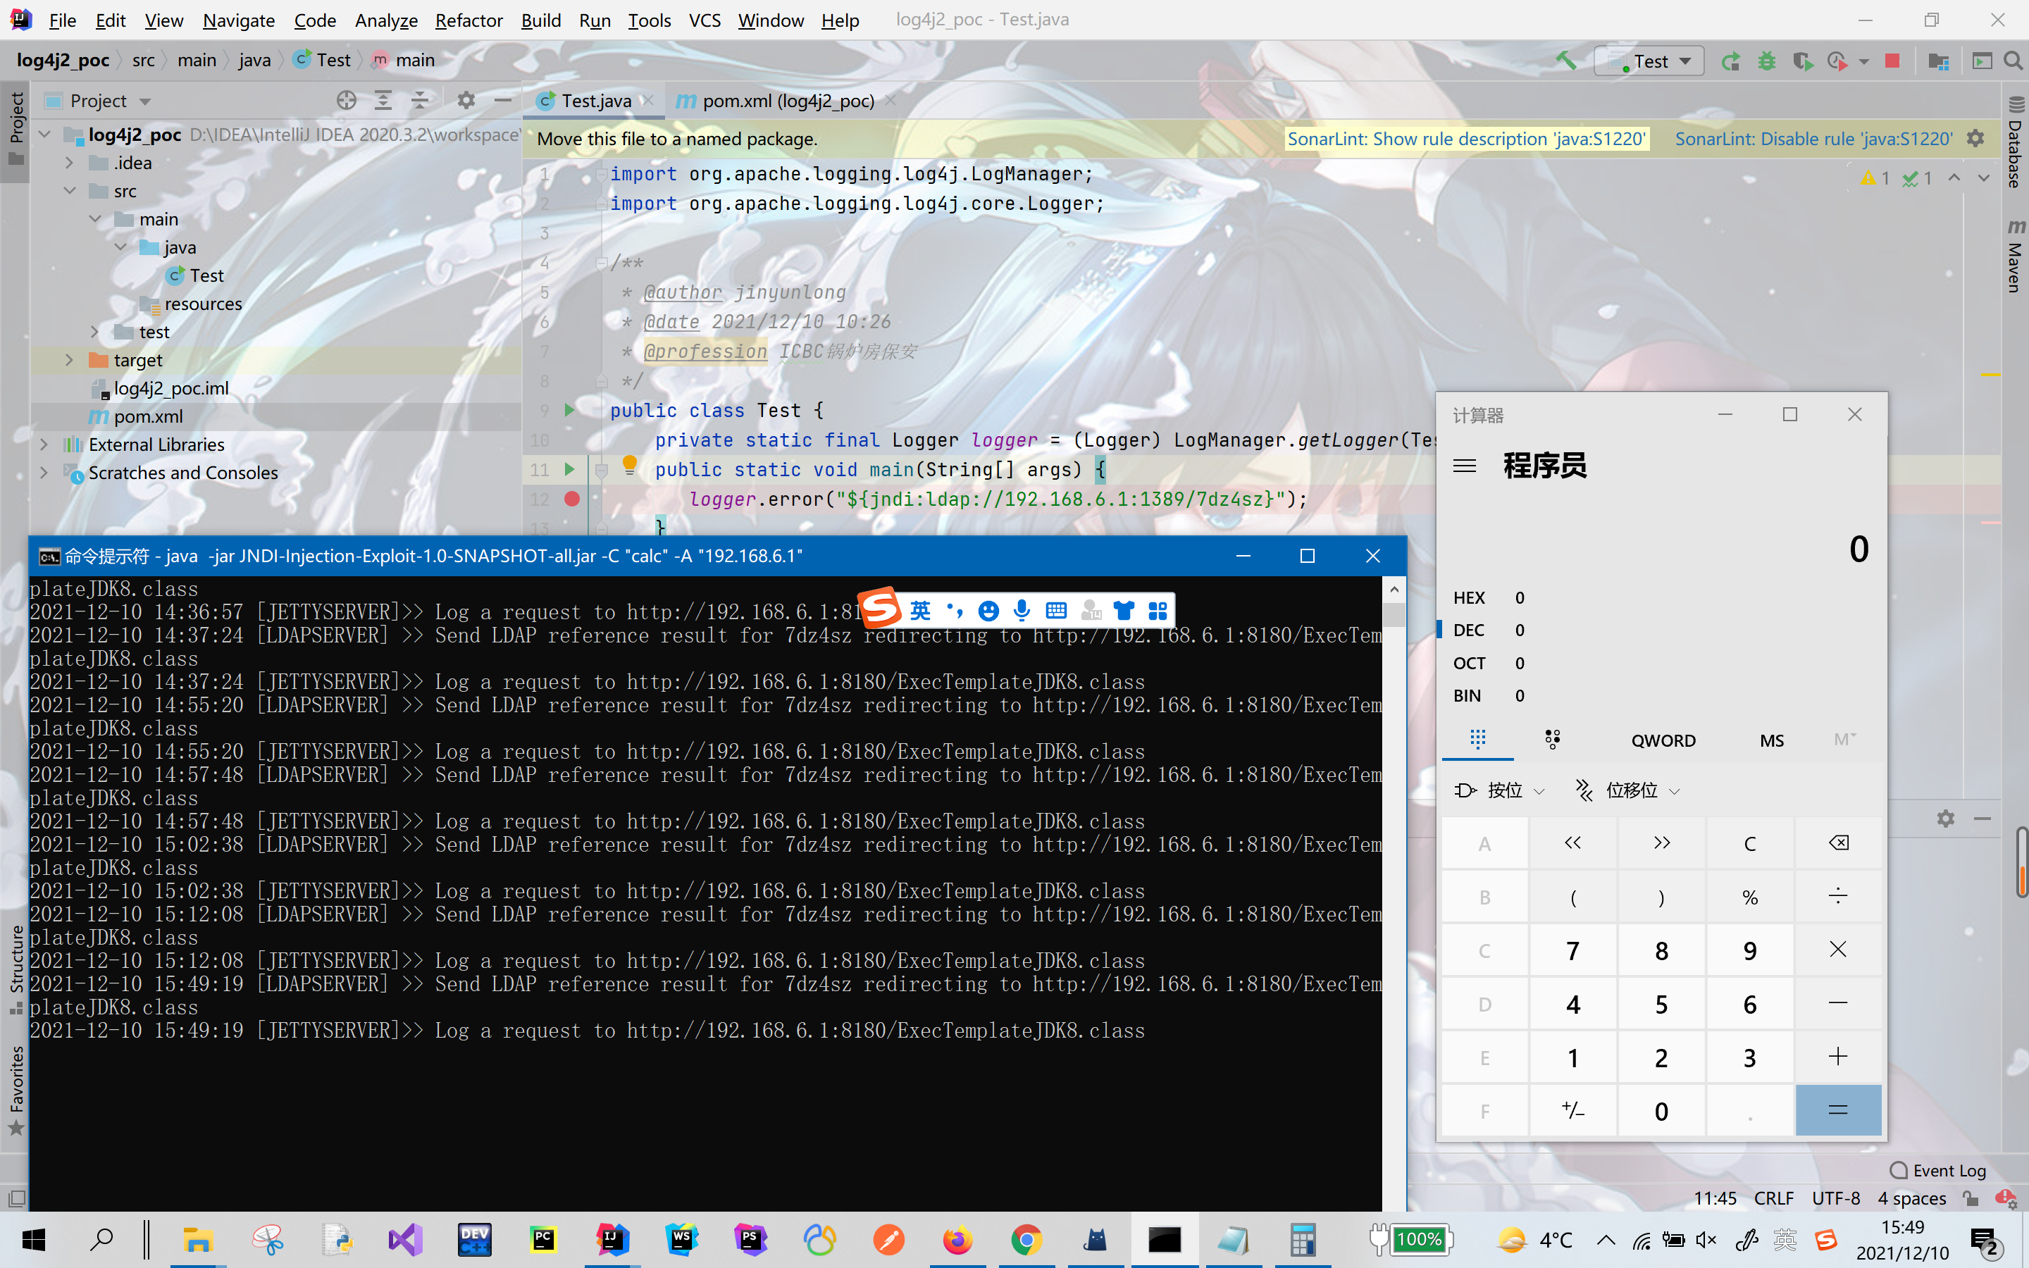Stop the running process (red square)
Image resolution: width=2029 pixels, height=1268 pixels.
tap(1892, 61)
